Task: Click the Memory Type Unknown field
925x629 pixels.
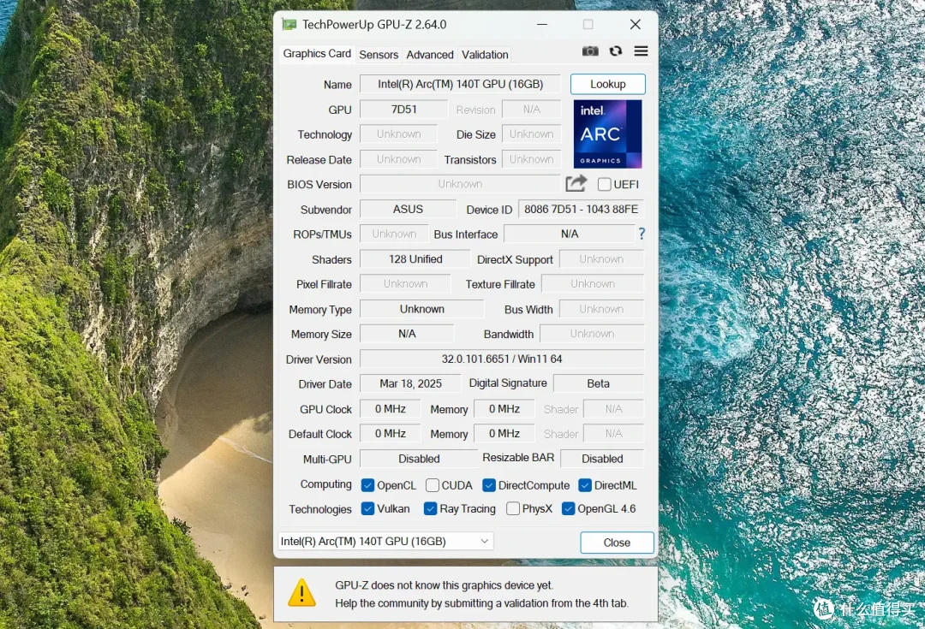Action: click(x=421, y=309)
